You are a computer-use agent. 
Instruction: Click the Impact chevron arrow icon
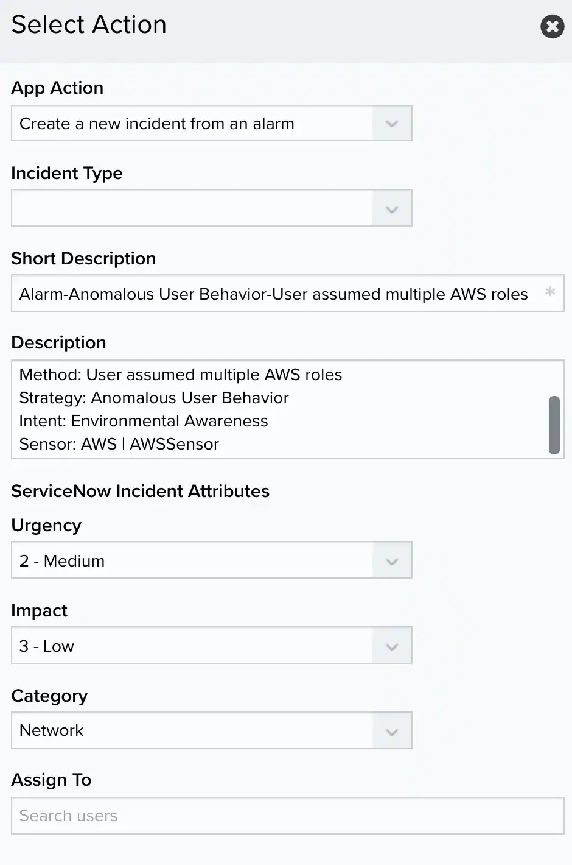[392, 646]
